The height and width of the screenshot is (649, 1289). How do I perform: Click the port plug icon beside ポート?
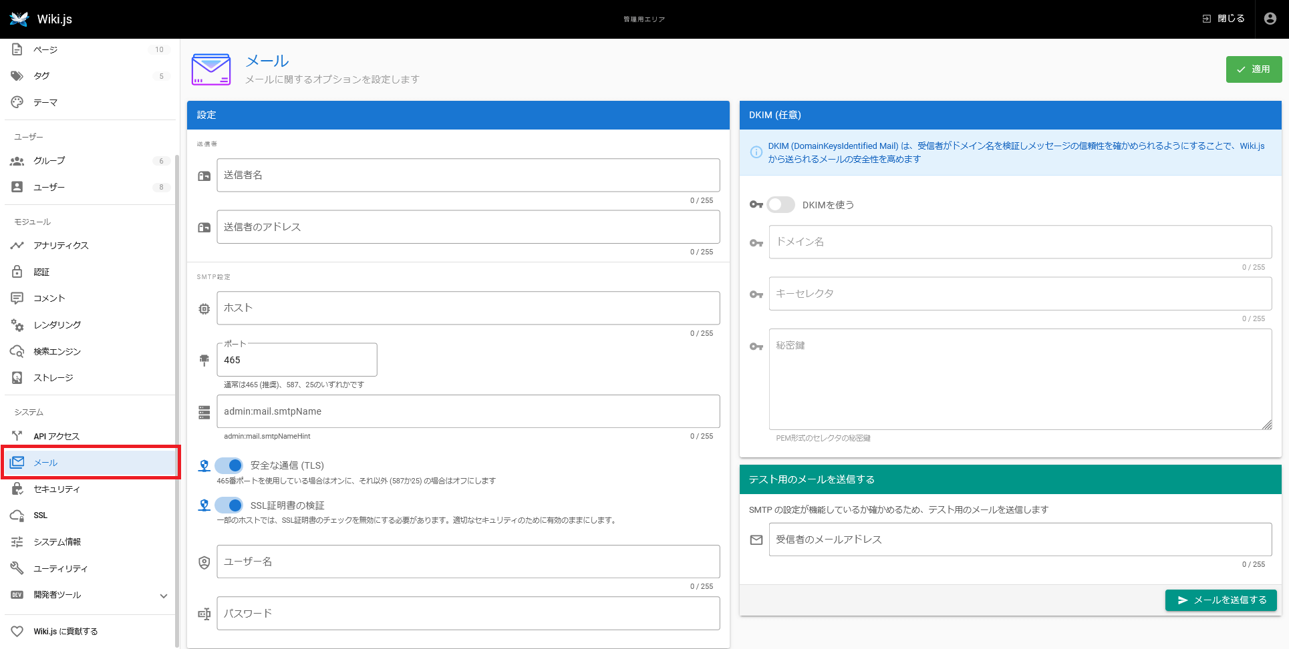pos(204,361)
